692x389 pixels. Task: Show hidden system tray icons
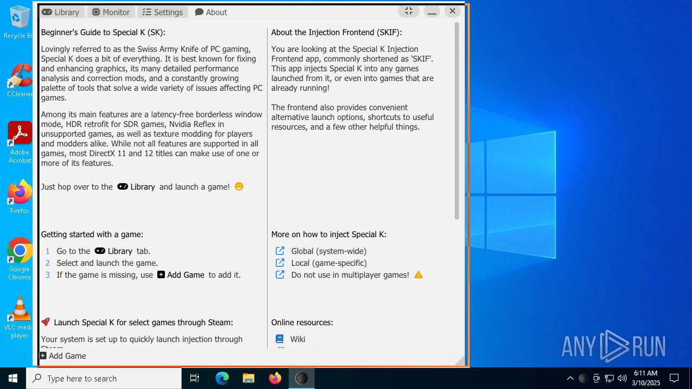click(x=570, y=378)
